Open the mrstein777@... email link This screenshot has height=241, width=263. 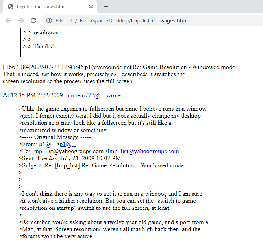tap(85, 95)
